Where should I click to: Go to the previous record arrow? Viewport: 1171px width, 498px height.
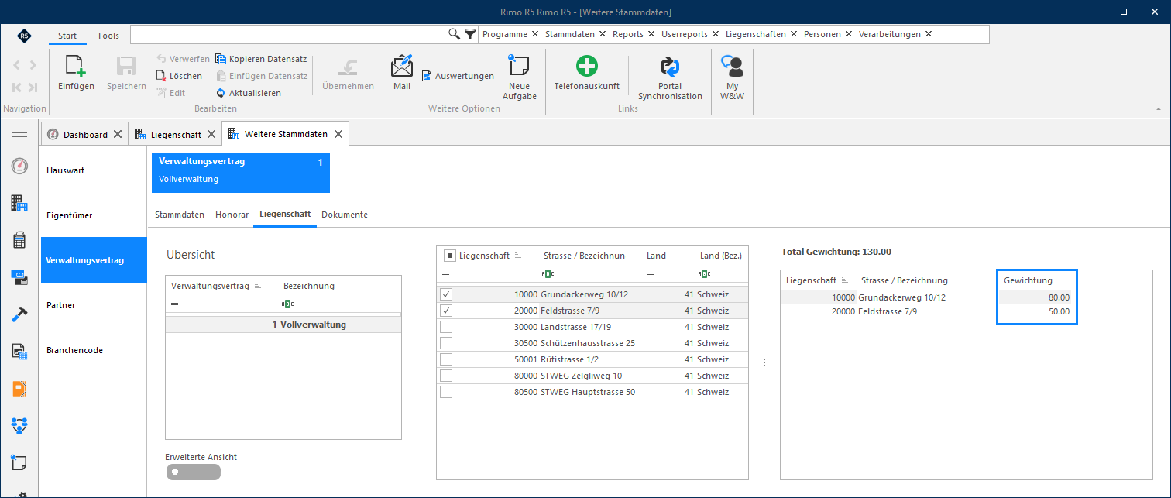click(16, 65)
